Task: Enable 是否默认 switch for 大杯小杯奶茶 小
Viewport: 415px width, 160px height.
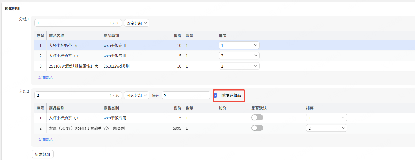Action: [257, 118]
